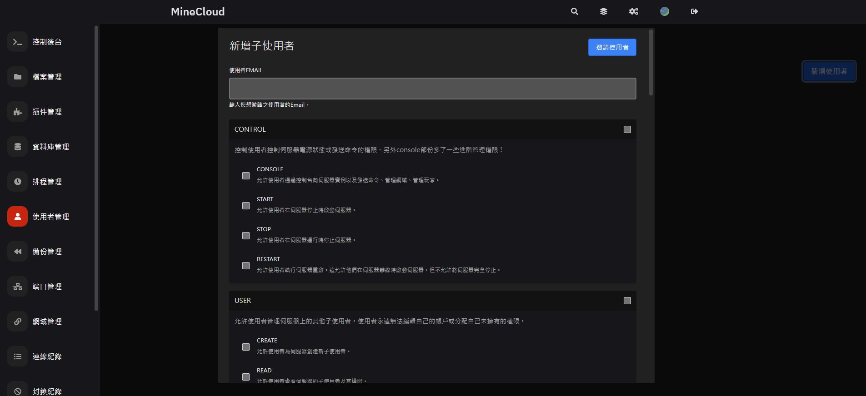Click the user avatar icon
The image size is (866, 396).
pos(665,11)
